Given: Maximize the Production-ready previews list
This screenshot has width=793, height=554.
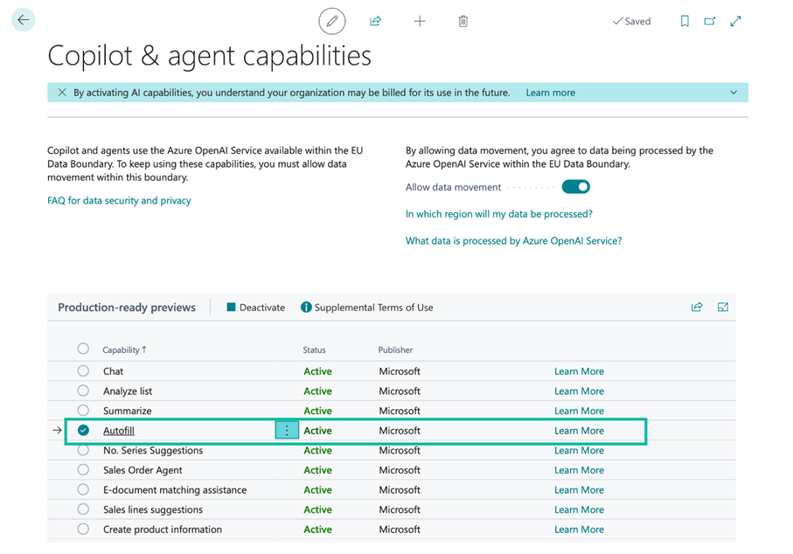Looking at the screenshot, I should pyautogui.click(x=723, y=307).
